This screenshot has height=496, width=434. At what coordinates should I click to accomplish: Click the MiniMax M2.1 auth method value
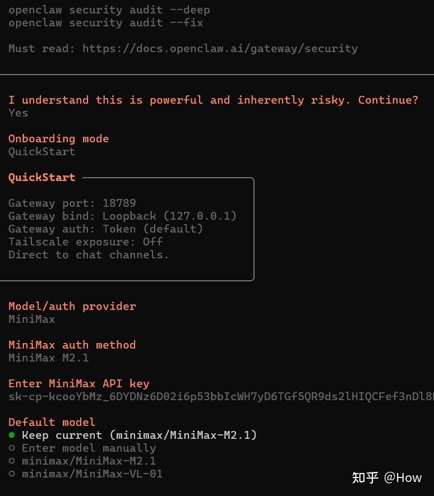click(x=48, y=358)
